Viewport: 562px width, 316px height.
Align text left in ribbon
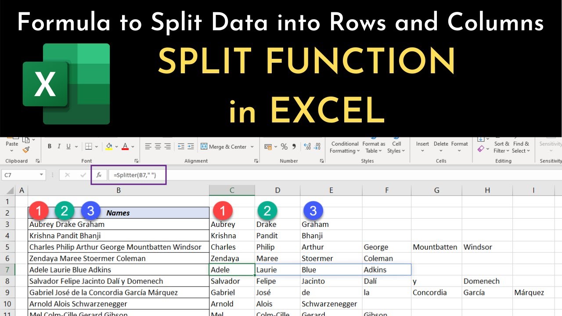tap(148, 147)
